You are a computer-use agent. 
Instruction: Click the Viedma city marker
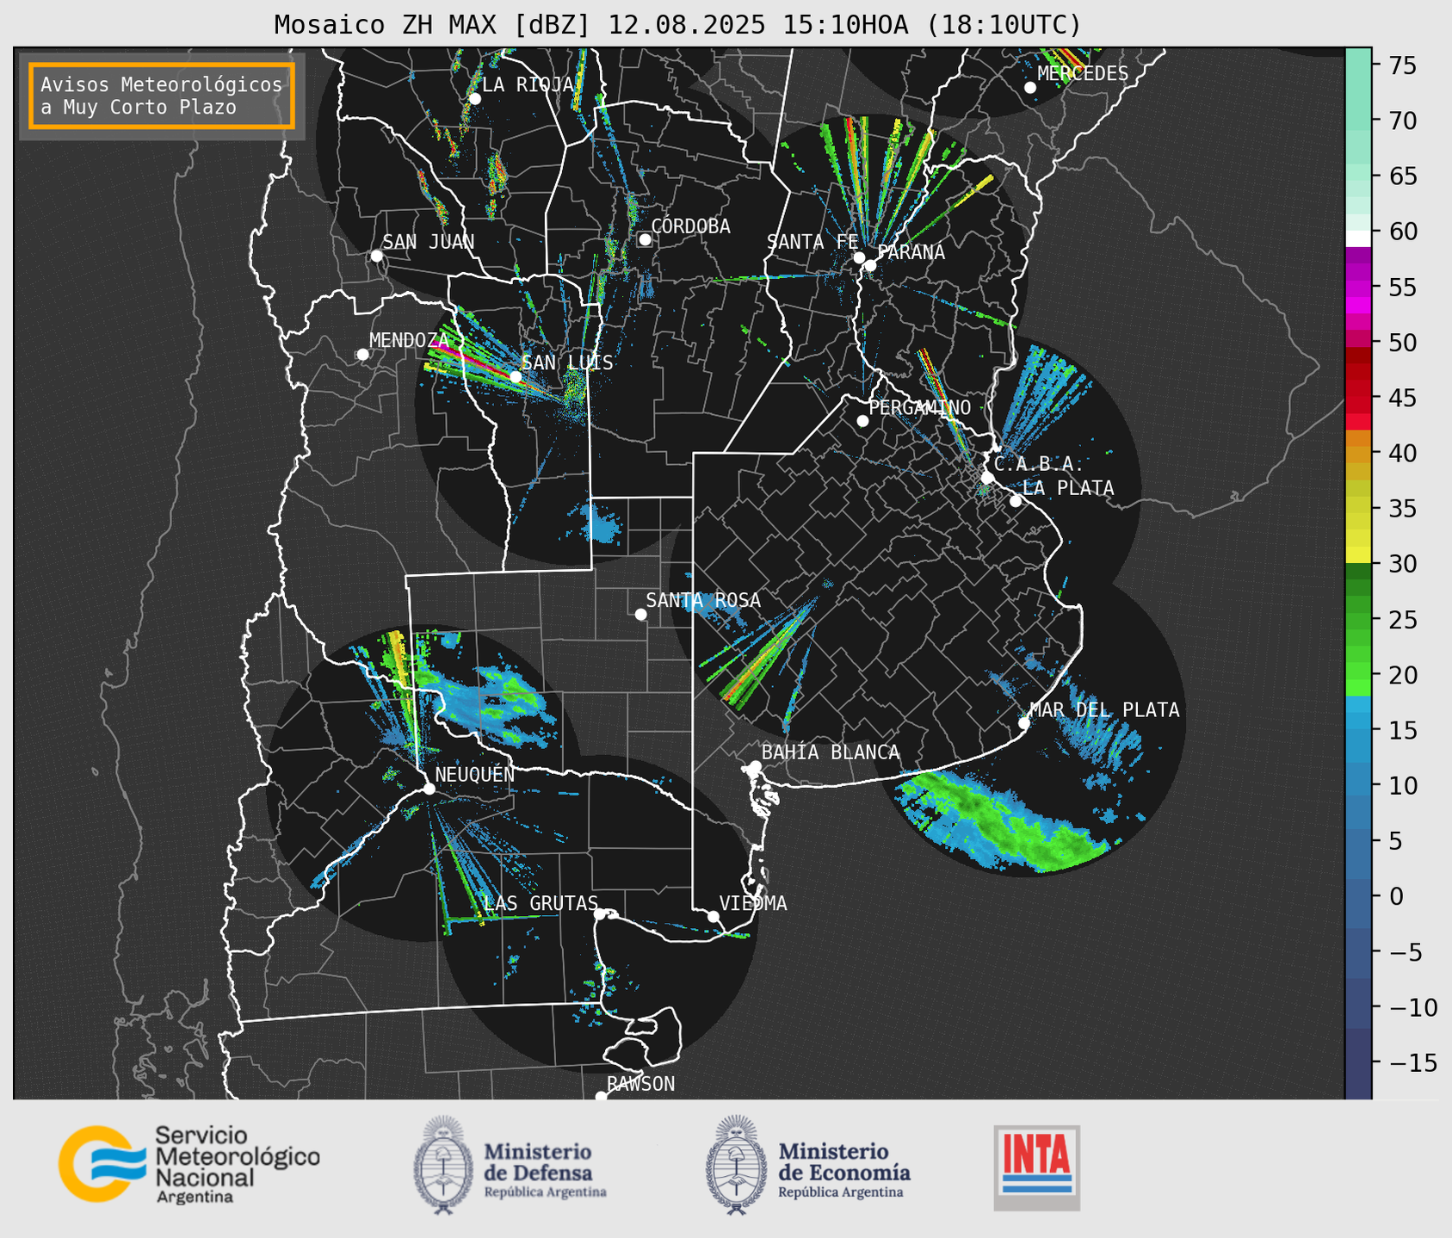(x=713, y=916)
